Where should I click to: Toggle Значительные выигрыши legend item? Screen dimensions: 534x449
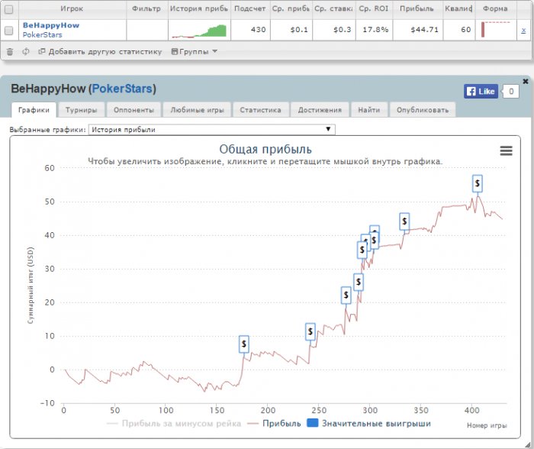368,423
